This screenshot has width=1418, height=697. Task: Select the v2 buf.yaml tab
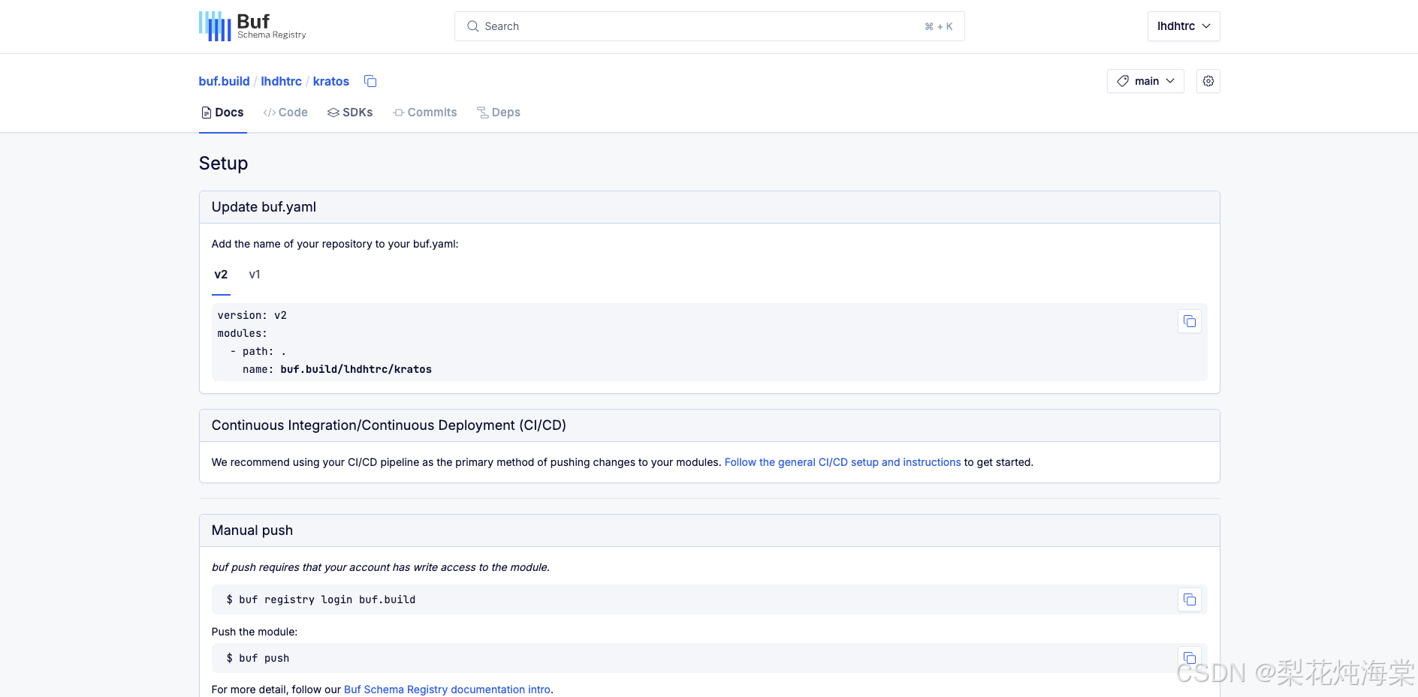click(221, 275)
